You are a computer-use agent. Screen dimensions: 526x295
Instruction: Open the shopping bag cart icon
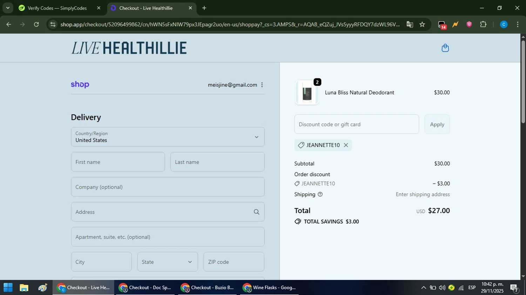coord(445,48)
